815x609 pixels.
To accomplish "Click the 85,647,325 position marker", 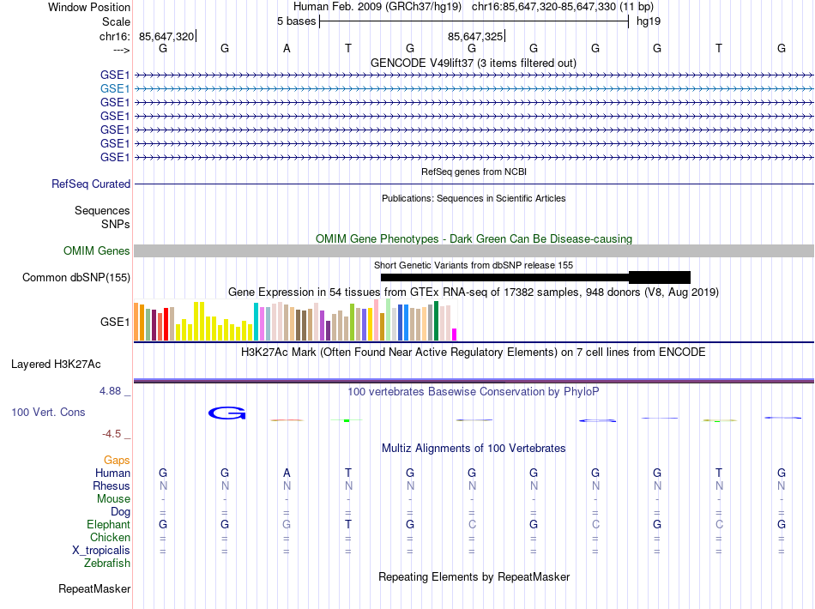I will [x=475, y=36].
